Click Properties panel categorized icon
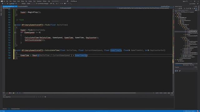Viewport: 200px width, 112px height. pyautogui.click(x=176, y=71)
